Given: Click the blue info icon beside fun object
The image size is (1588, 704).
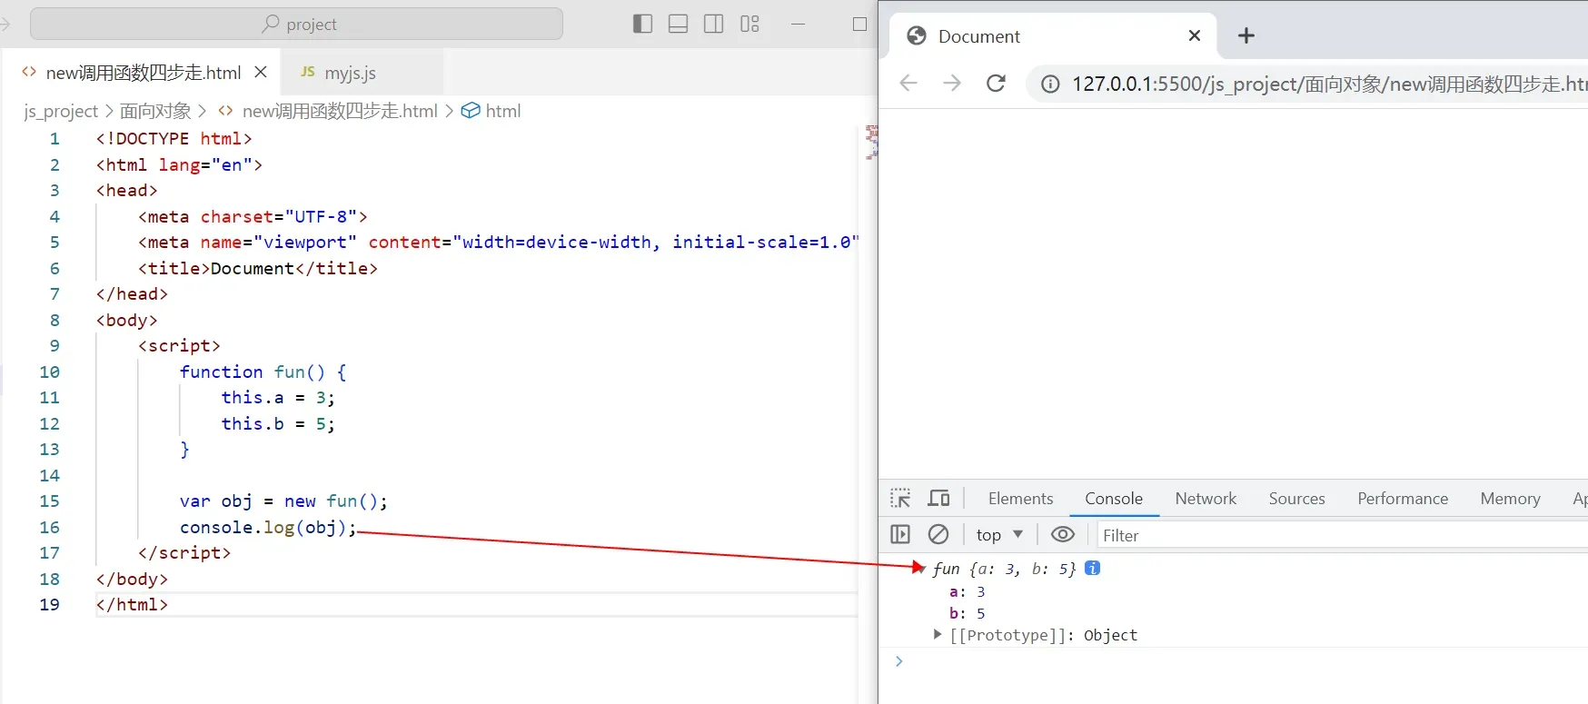Looking at the screenshot, I should 1093,568.
